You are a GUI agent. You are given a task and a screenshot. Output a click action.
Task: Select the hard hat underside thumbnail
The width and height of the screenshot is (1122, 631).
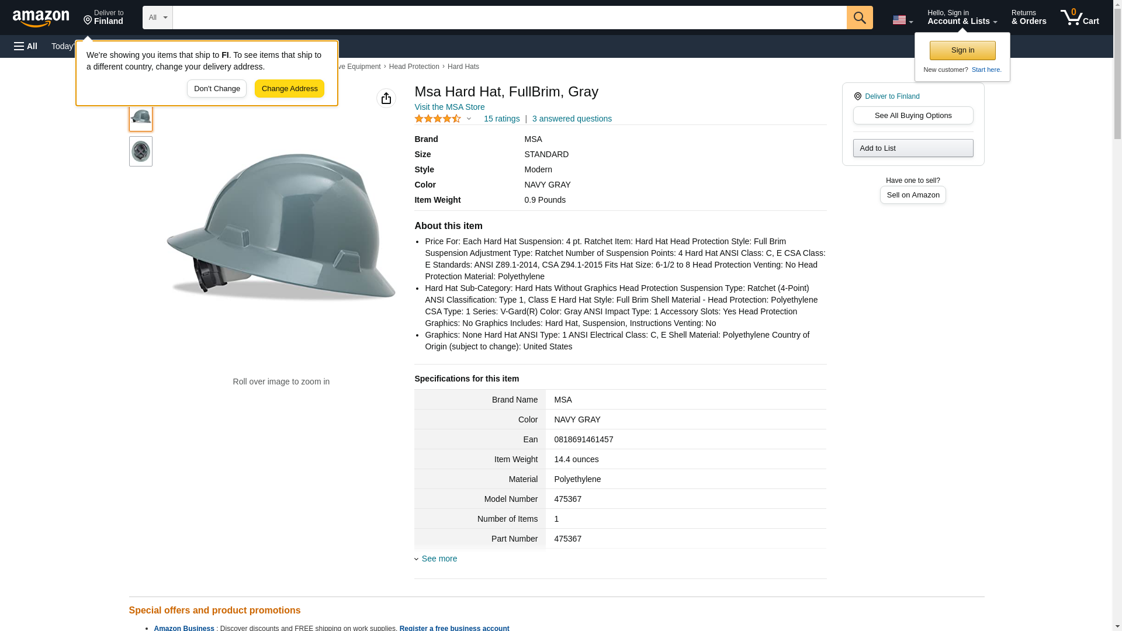pyautogui.click(x=140, y=151)
